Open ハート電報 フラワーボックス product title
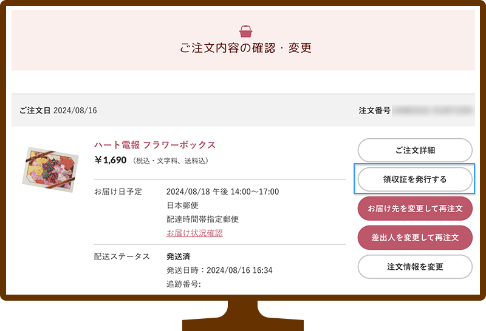The height and width of the screenshot is (331, 486). (155, 145)
